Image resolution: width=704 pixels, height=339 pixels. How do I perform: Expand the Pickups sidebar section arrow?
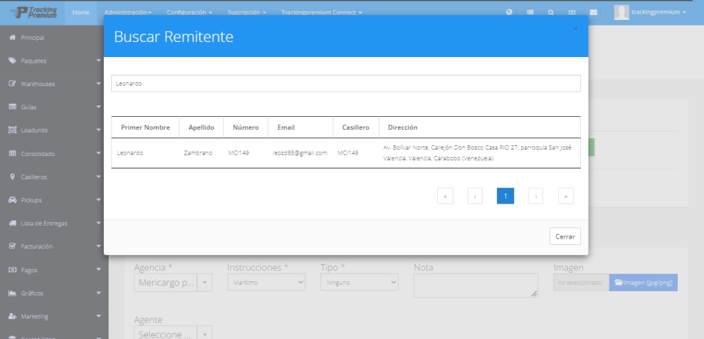(x=99, y=200)
